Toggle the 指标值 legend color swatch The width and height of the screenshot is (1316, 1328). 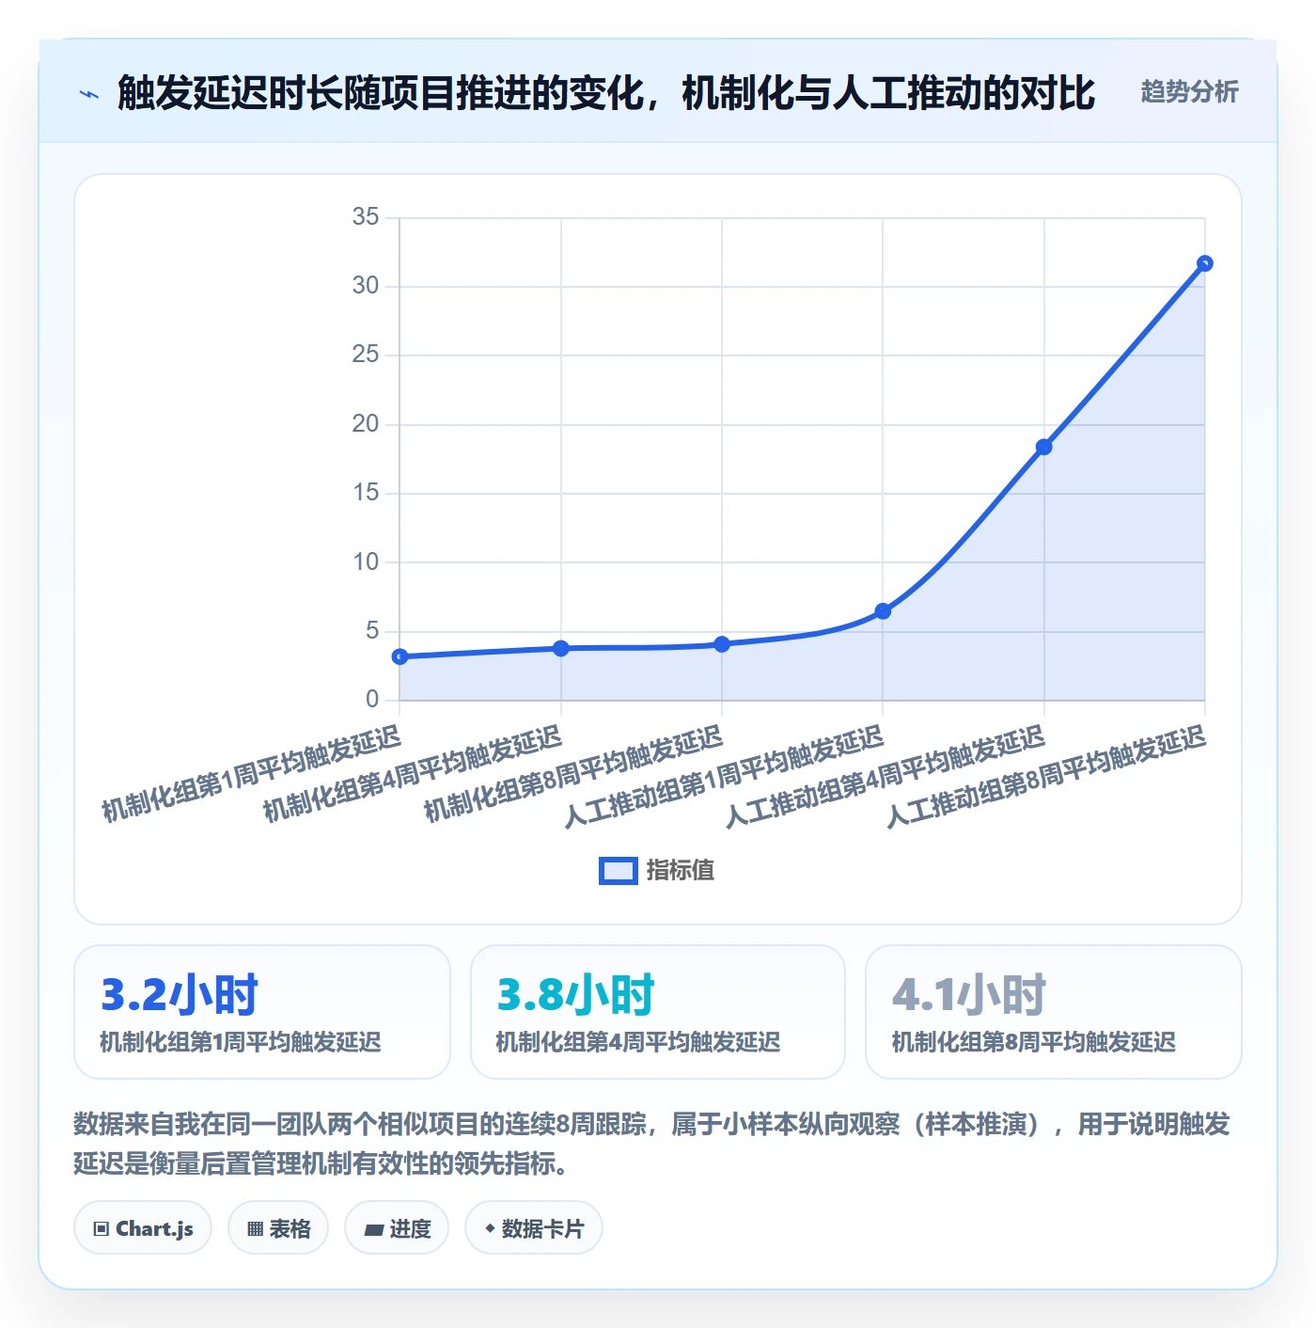pos(619,871)
